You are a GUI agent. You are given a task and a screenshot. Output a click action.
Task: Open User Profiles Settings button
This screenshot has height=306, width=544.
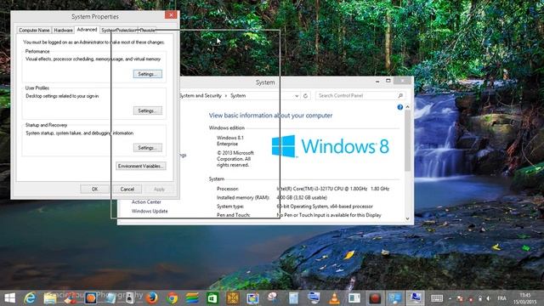[147, 110]
